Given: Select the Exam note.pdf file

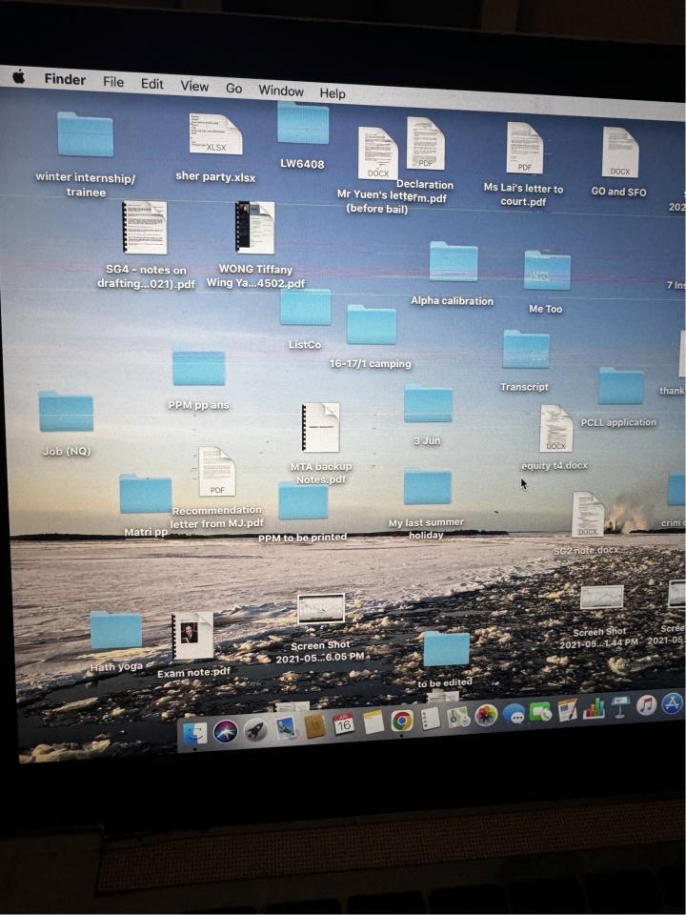Looking at the screenshot, I should tap(192, 636).
